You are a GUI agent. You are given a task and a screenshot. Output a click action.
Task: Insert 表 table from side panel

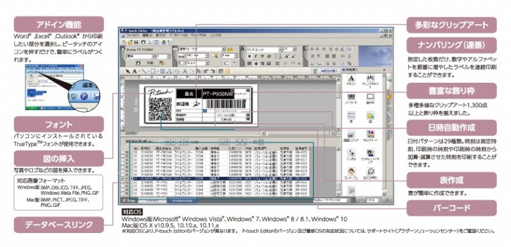(351, 117)
